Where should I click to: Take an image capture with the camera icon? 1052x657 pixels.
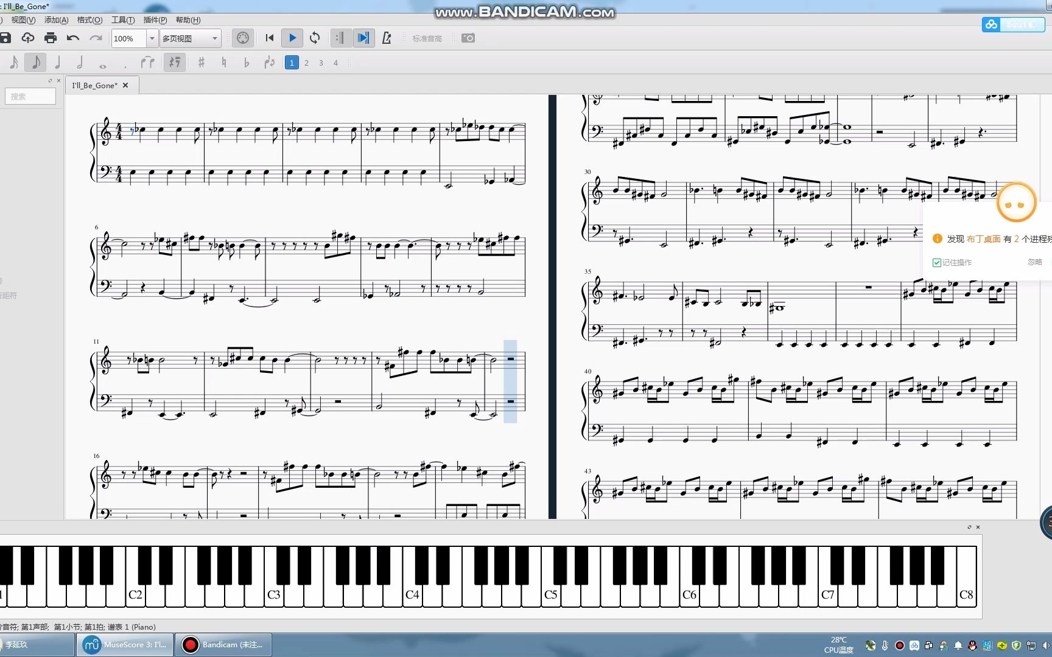[468, 38]
